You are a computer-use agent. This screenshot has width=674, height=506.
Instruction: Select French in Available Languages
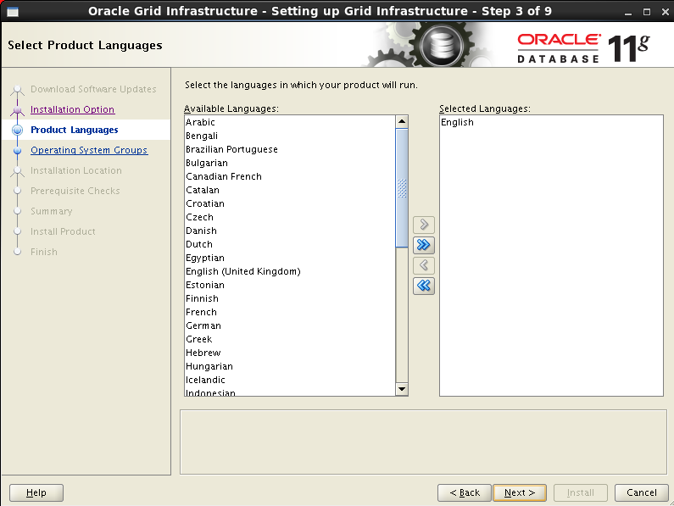coord(289,312)
